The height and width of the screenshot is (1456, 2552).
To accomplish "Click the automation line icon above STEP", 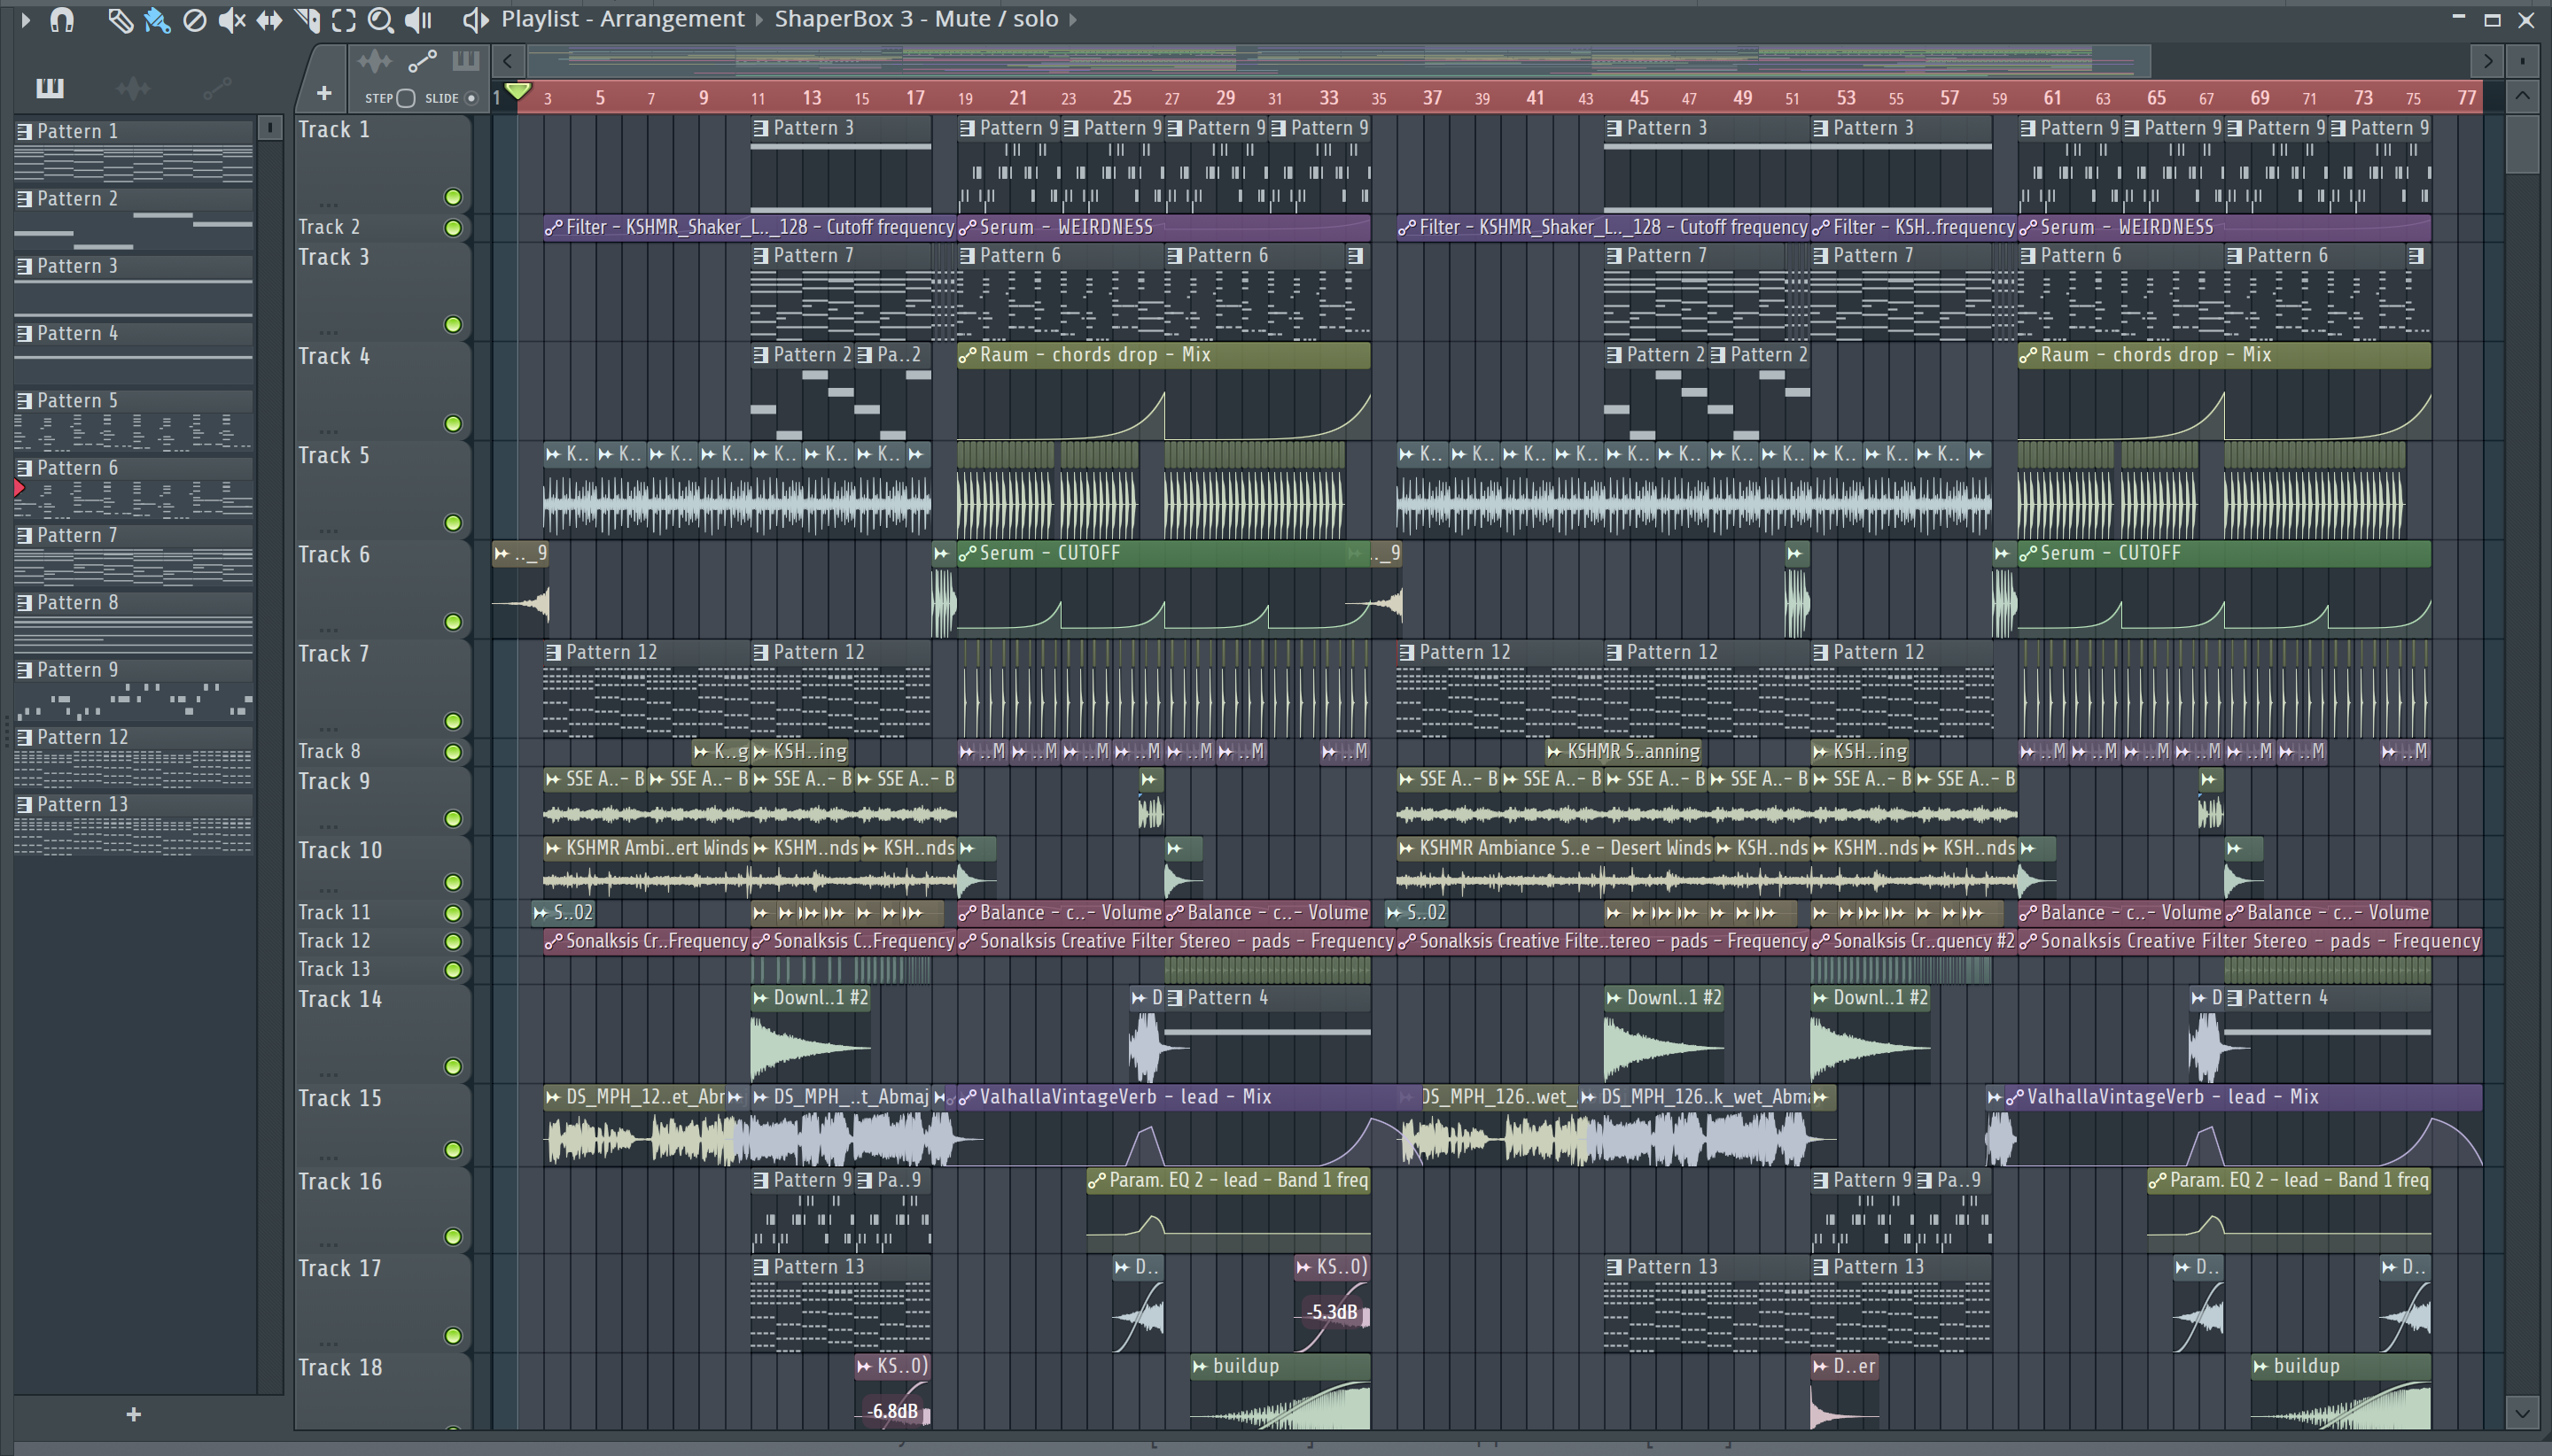I will click(422, 61).
